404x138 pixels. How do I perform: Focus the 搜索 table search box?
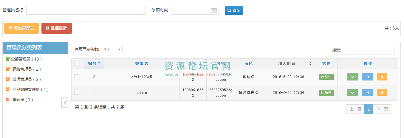point(369,50)
